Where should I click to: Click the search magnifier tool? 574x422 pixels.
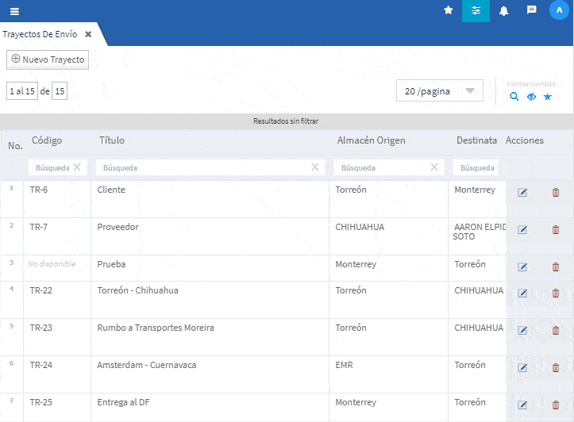point(514,97)
